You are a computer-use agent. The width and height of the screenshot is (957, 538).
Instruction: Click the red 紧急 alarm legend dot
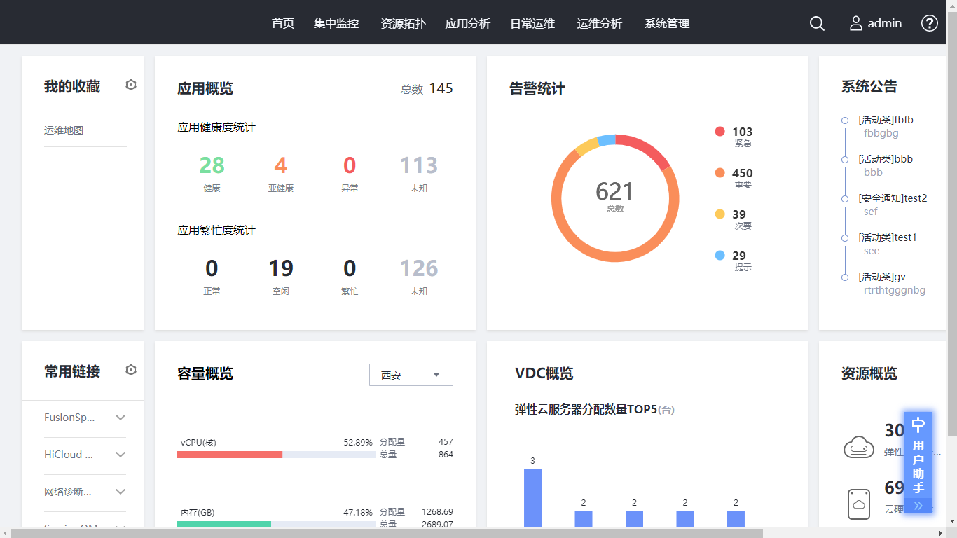(720, 132)
